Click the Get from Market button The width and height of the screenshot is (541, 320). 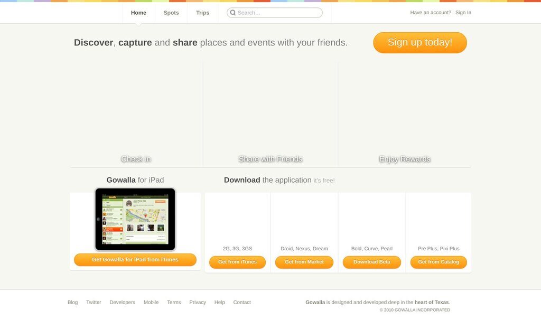point(304,262)
